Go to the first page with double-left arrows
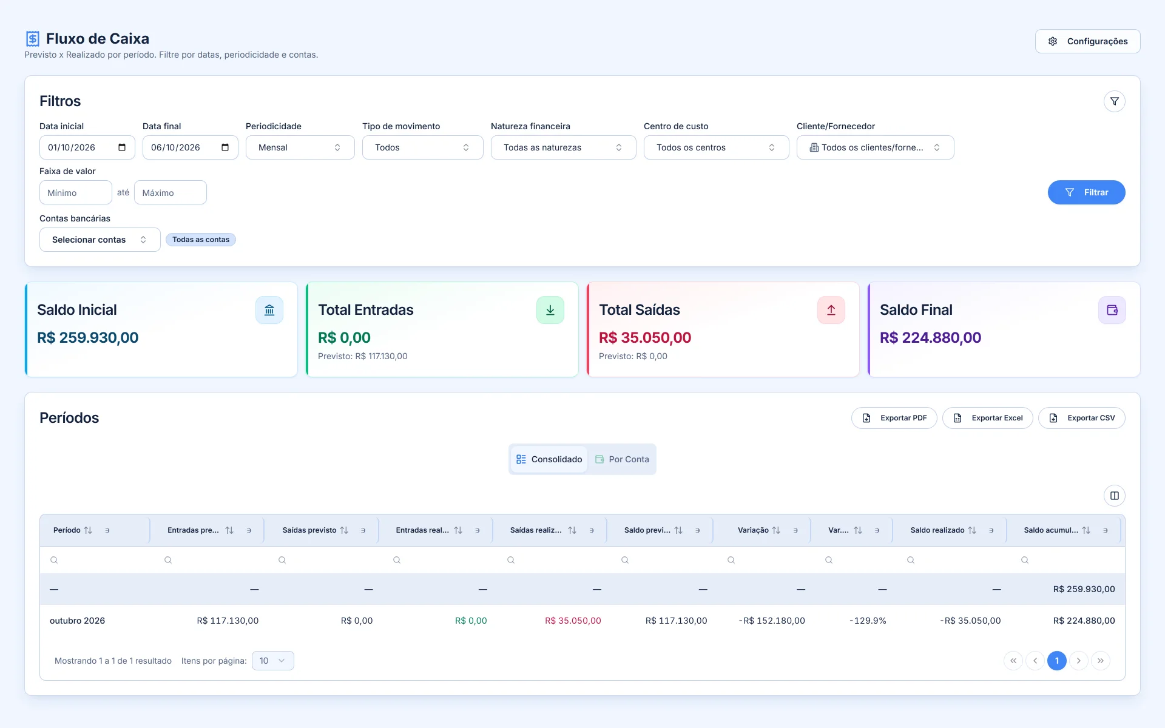Image resolution: width=1165 pixels, height=728 pixels. [x=1013, y=661]
